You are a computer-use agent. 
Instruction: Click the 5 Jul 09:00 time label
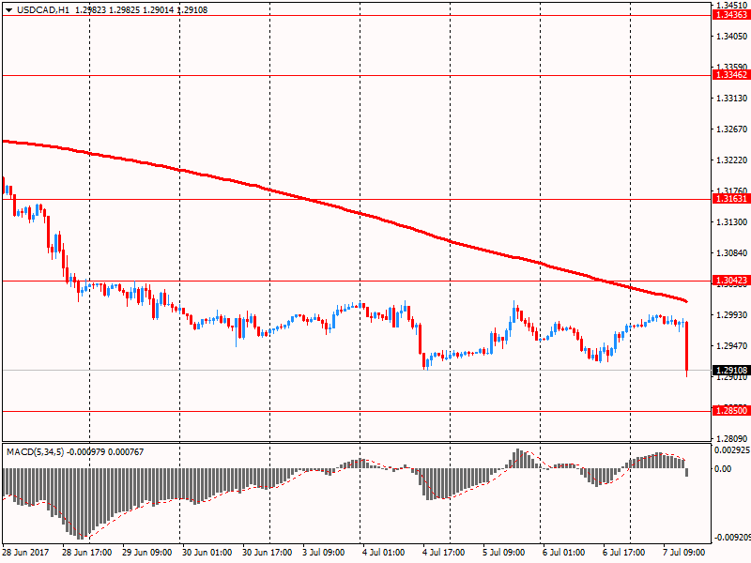click(x=504, y=553)
